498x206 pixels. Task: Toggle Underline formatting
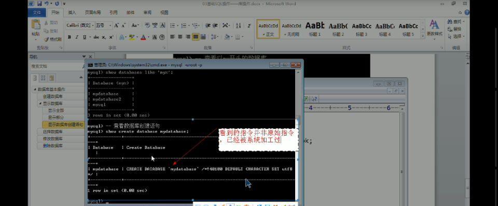[x=85, y=37]
